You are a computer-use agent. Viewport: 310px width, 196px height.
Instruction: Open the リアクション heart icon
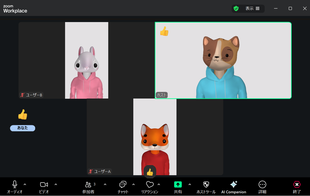pos(150,185)
